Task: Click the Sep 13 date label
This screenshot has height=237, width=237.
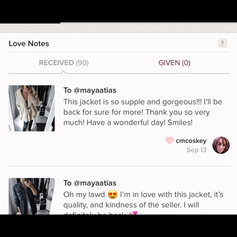Action: 197,150
